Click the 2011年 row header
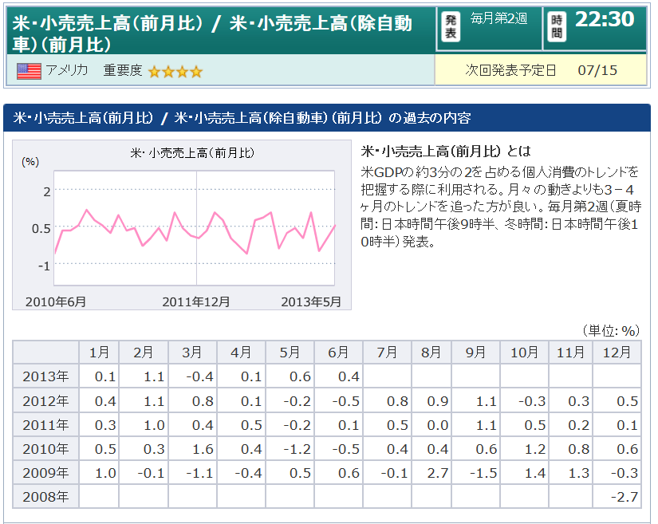This screenshot has height=524, width=658. click(x=45, y=424)
